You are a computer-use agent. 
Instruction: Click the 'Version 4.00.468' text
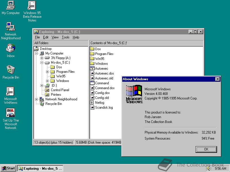tap(156, 94)
